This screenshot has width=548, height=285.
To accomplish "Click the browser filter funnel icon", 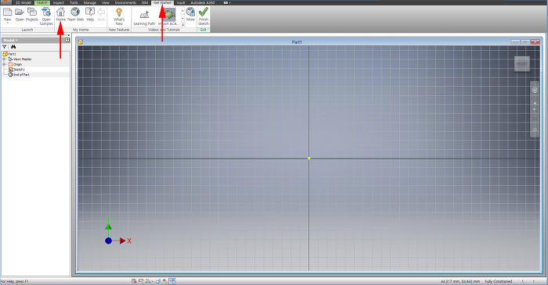I will pos(5,47).
